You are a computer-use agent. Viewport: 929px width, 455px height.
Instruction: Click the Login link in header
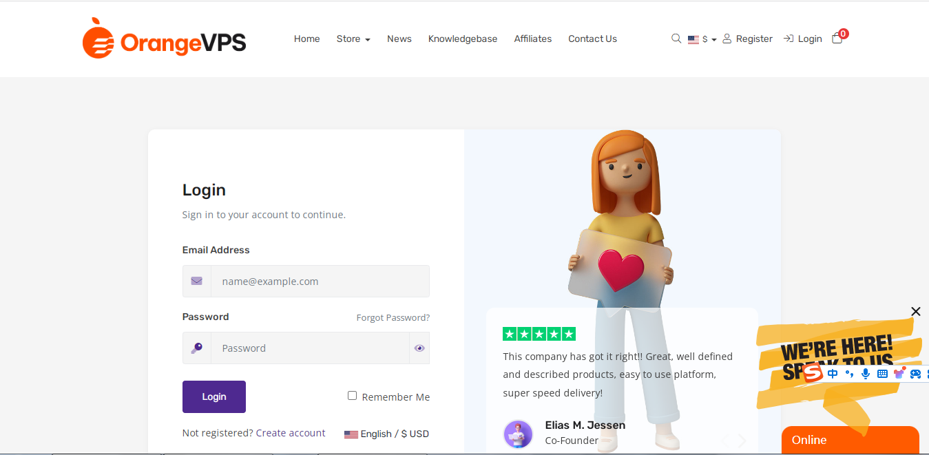(x=803, y=39)
